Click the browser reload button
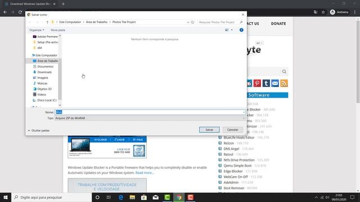The height and width of the screenshot is (202, 360). coord(20,12)
